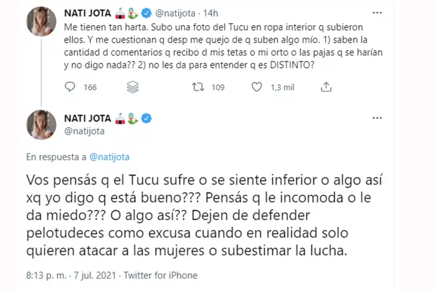Open the more options menu on the top tweet

pyautogui.click(x=377, y=13)
